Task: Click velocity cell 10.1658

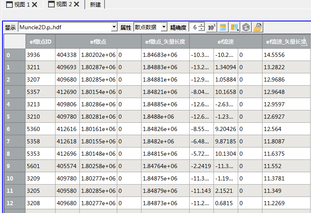Action: pos(226,92)
